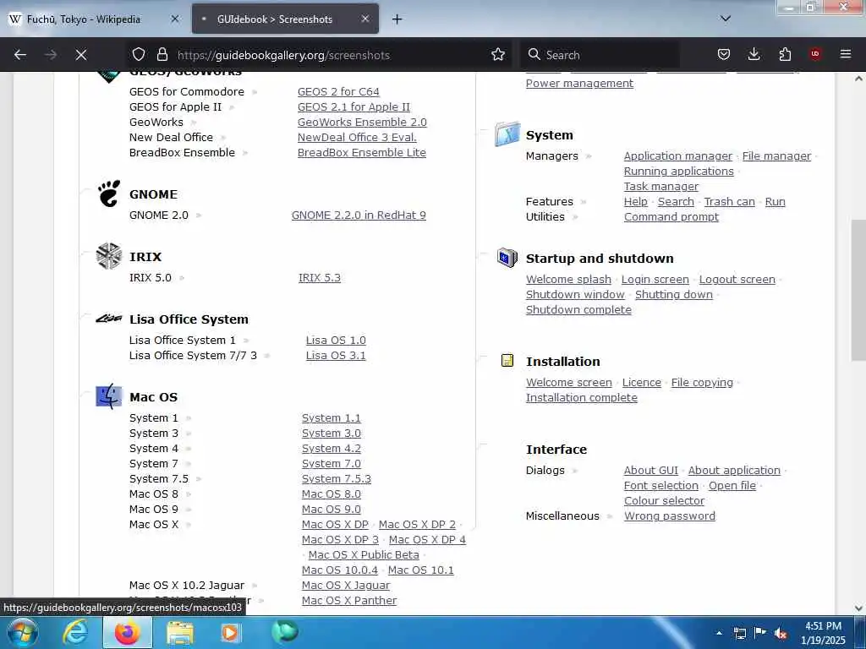Go back with the browser back arrow
Image resolution: width=866 pixels, height=649 pixels.
coord(20,55)
